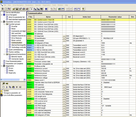Viewport: 136px width, 117px height.
Task: Click the third toolbar icon with blue symbol
Action: point(9,9)
